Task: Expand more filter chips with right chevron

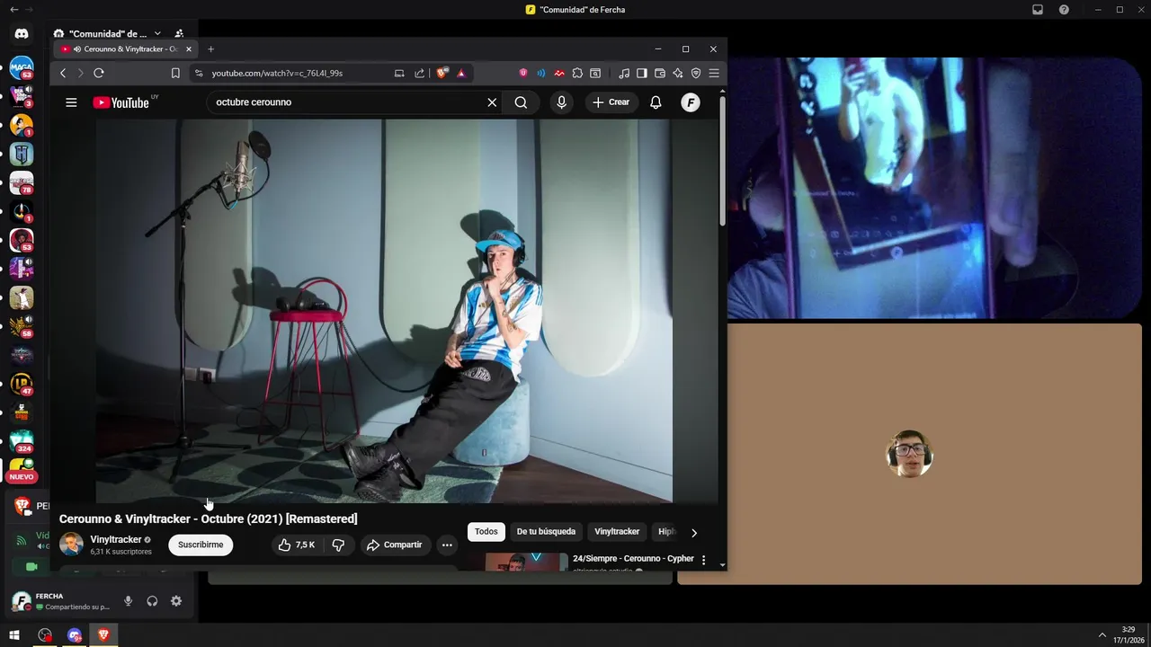Action: (693, 532)
